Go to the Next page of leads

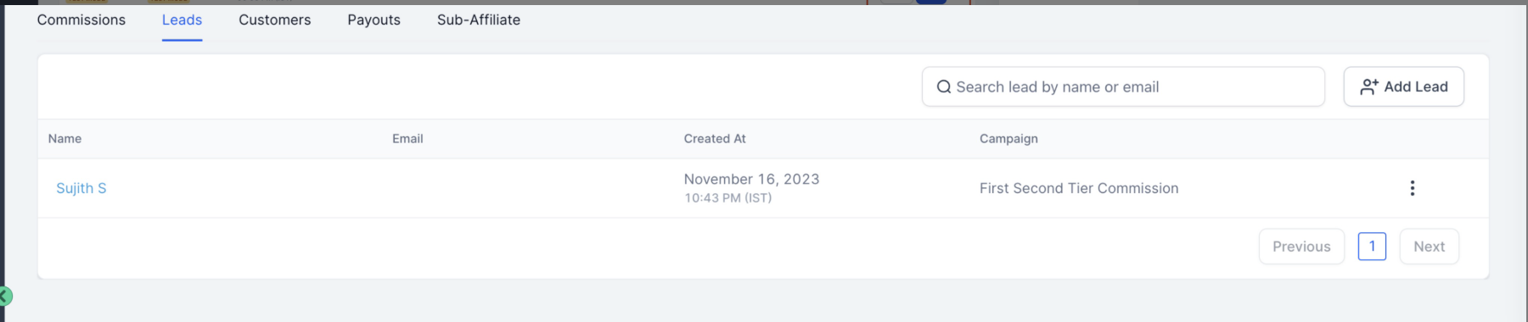[1429, 247]
